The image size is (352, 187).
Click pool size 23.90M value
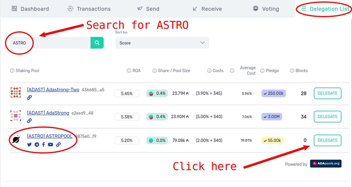(x=180, y=117)
